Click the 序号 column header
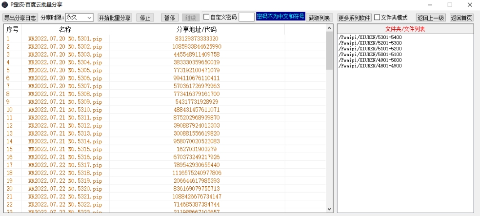Screen dimensions: 480x216 pos(13,29)
